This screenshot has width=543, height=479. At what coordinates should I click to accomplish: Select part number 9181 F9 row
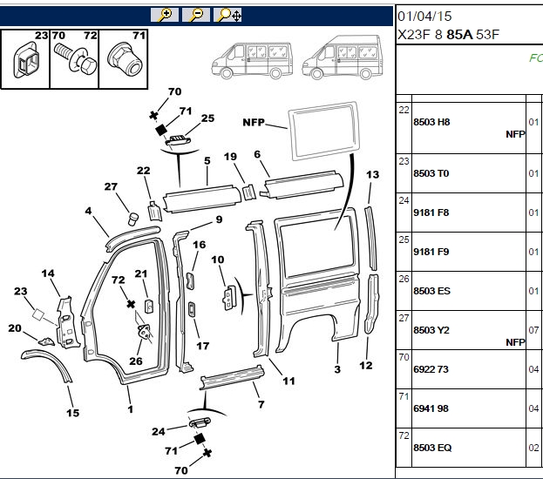(469, 252)
